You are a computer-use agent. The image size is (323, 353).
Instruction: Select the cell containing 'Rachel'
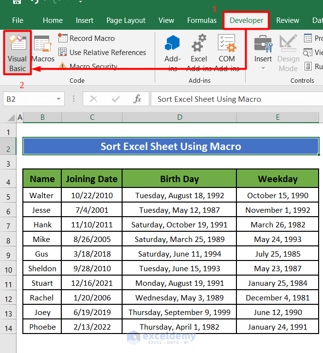click(42, 297)
